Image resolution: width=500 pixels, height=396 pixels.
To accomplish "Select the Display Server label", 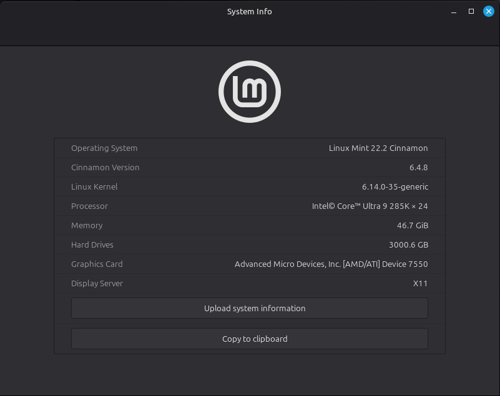I will 97,284.
